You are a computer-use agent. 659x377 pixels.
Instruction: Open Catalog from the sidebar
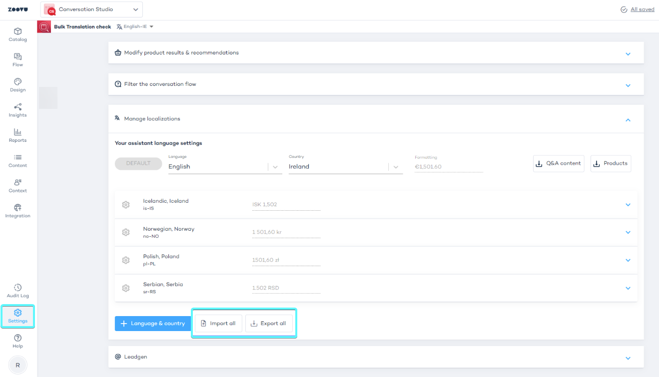tap(17, 34)
